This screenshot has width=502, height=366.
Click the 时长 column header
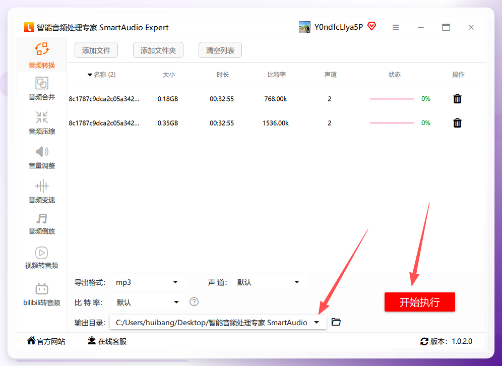coord(222,75)
